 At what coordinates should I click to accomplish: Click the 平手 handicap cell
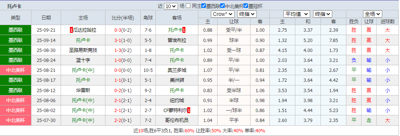coord(234,121)
